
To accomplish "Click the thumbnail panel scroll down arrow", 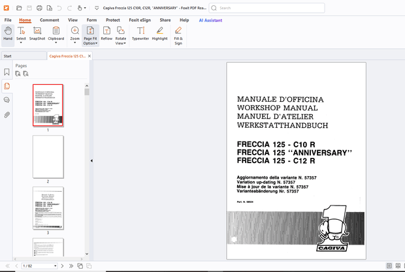I will click(x=87, y=254).
